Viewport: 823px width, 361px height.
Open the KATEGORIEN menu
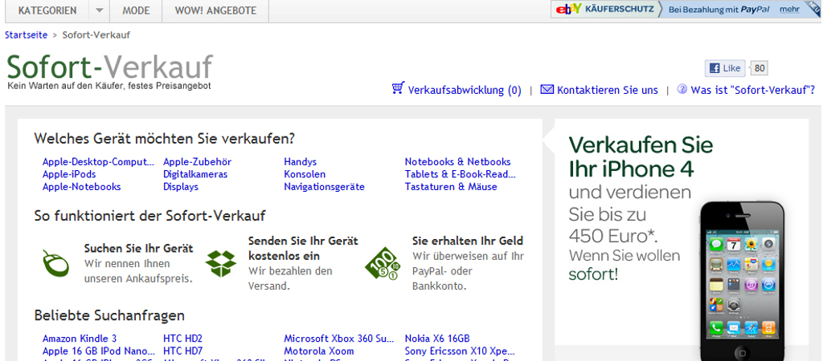tap(47, 11)
